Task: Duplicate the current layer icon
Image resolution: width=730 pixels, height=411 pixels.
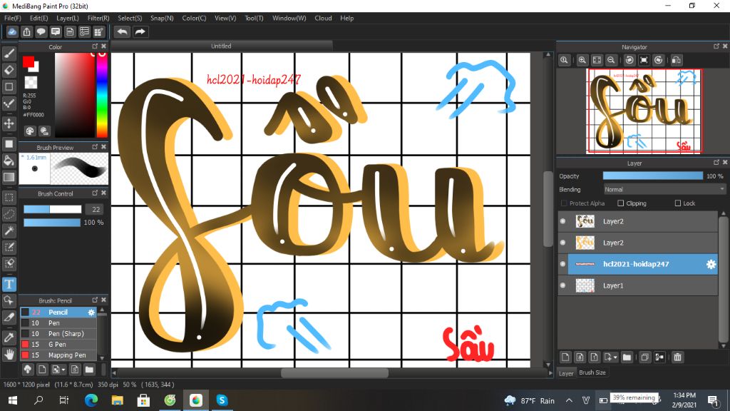Action: (644, 357)
